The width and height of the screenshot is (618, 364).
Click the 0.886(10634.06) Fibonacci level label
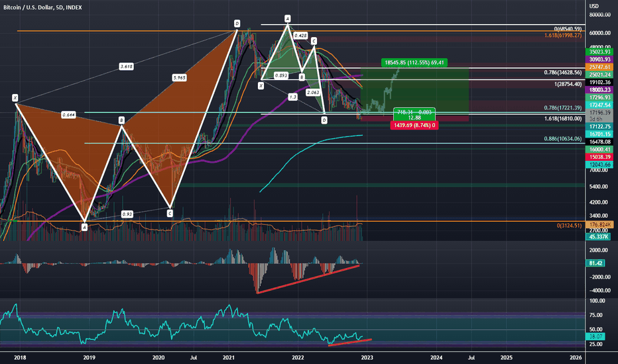(563, 138)
